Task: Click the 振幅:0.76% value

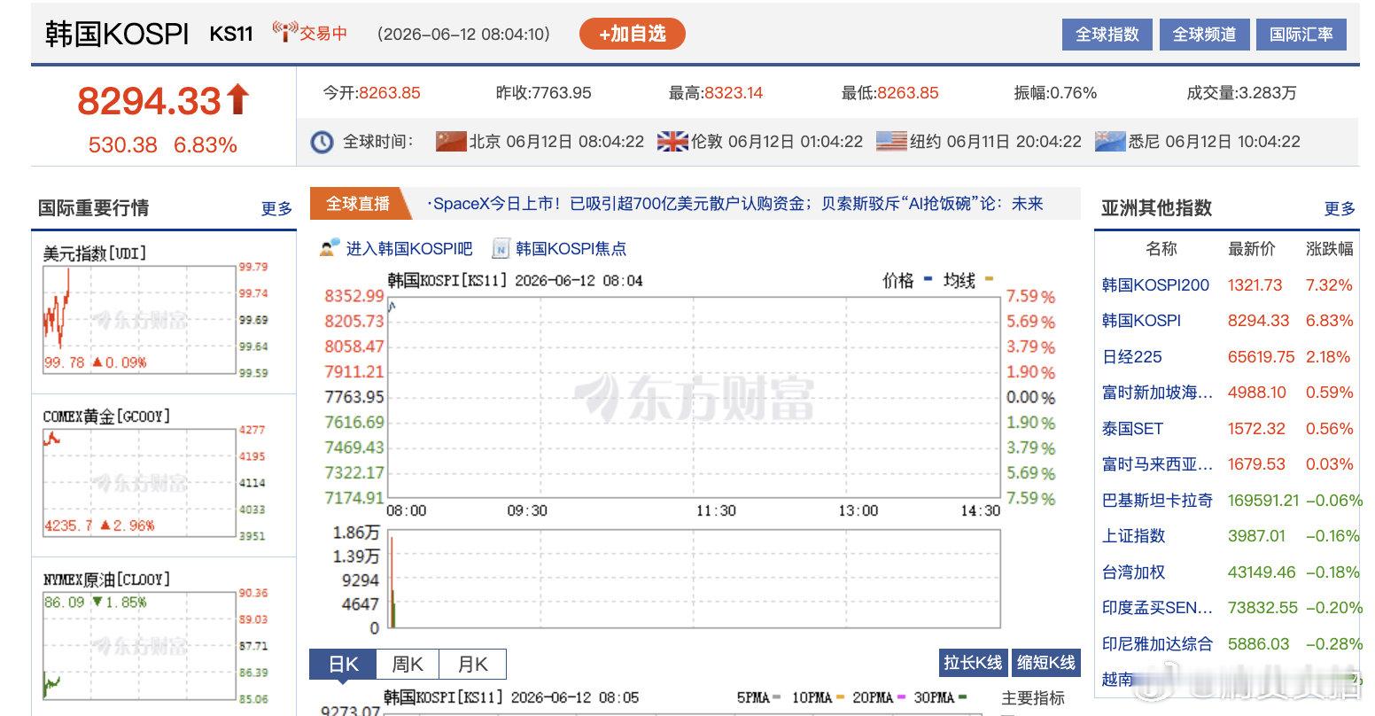Action: [x=1055, y=93]
